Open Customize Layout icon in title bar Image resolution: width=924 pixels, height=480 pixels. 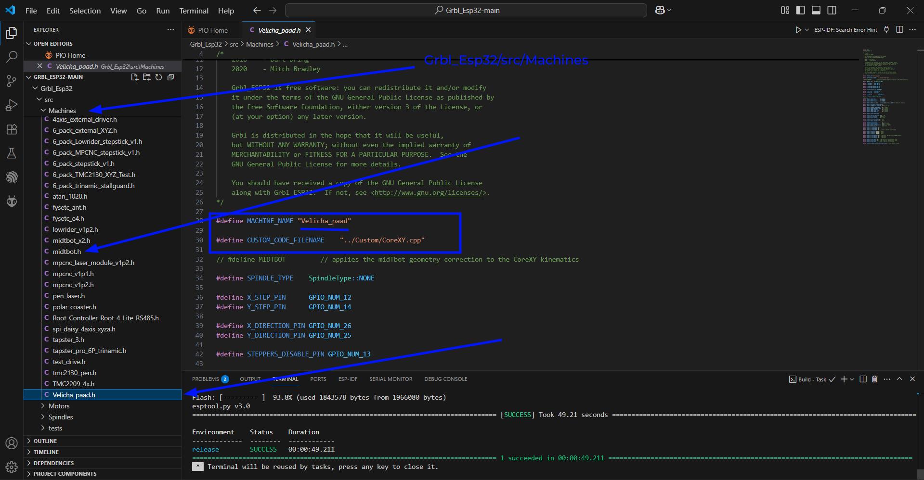785,10
